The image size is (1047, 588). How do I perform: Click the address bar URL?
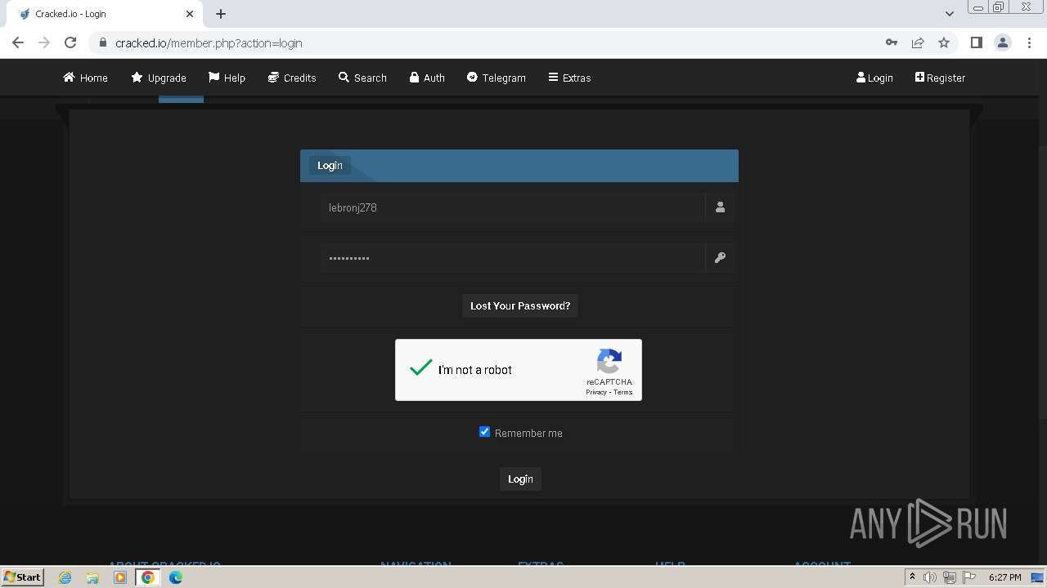tap(209, 42)
